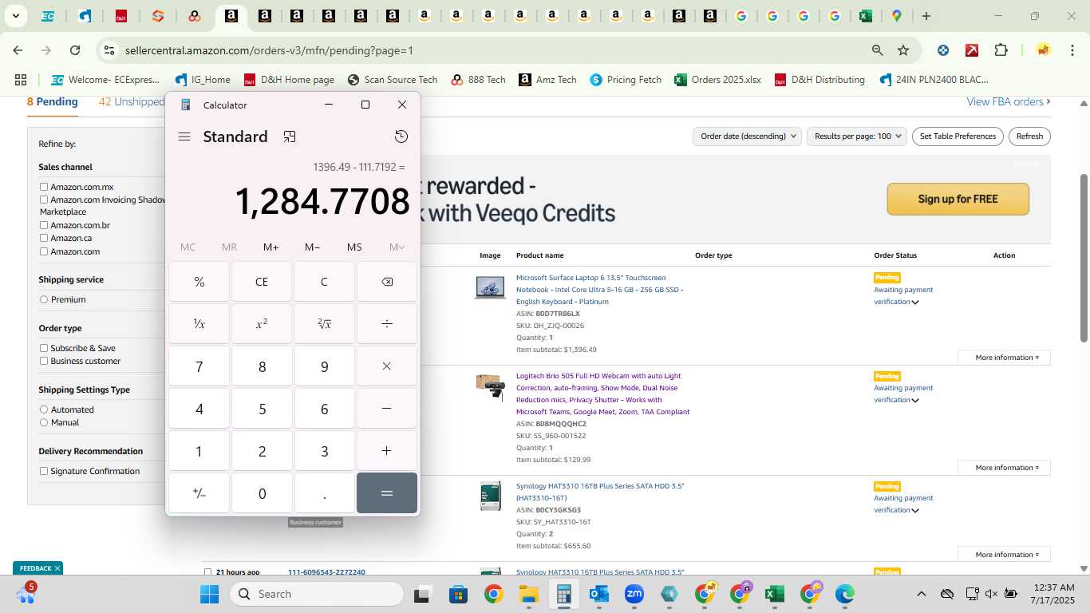The height and width of the screenshot is (613, 1090).
Task: Expand the Surface Laptop order status details
Action: pyautogui.click(x=915, y=302)
